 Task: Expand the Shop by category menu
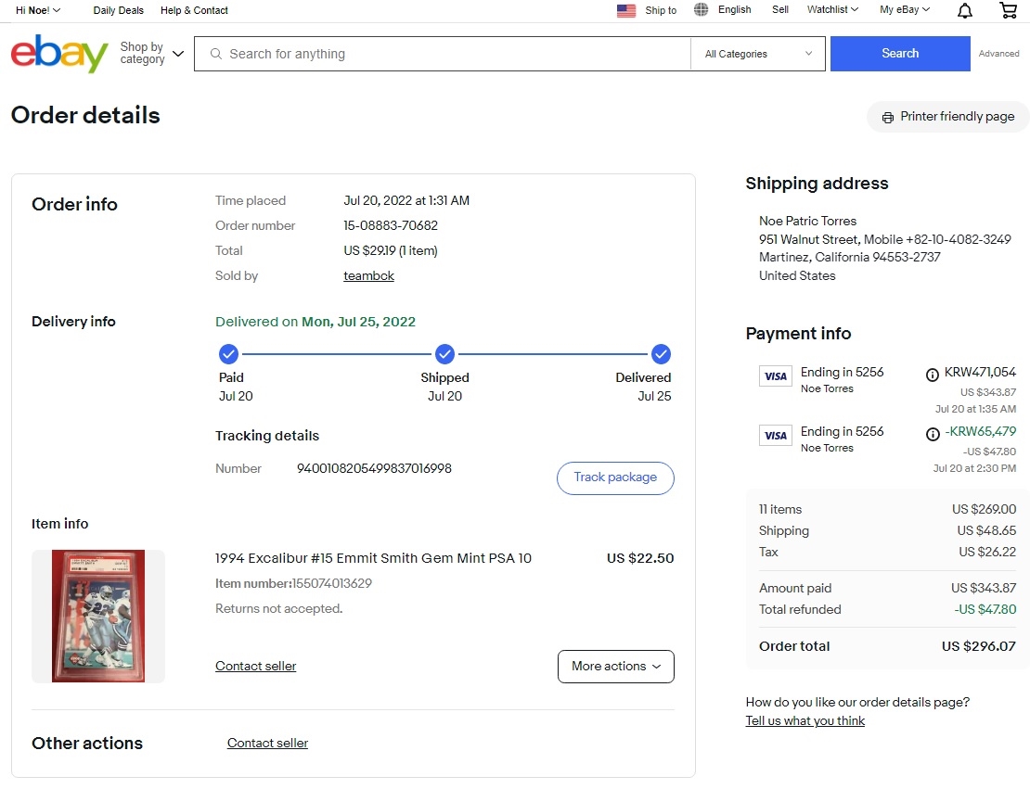(152, 53)
